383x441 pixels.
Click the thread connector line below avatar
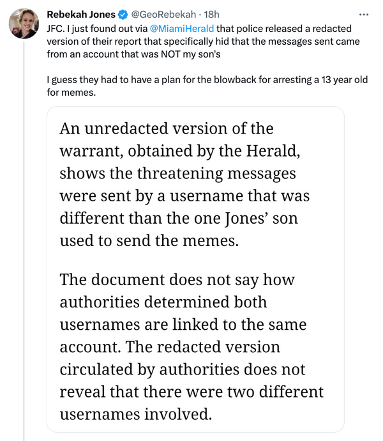[24, 240]
